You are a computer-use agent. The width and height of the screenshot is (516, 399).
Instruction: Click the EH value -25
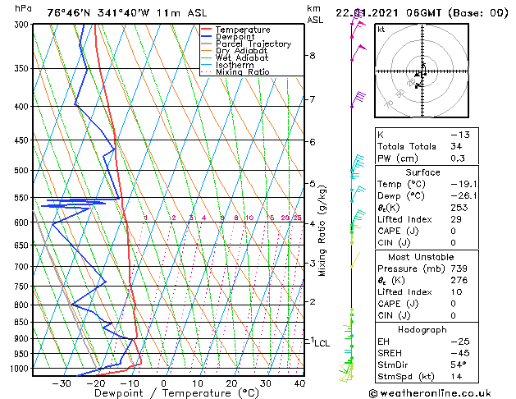click(460, 342)
